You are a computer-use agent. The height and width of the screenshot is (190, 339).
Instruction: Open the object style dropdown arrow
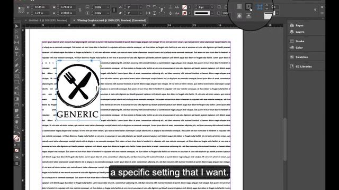[x=277, y=13]
